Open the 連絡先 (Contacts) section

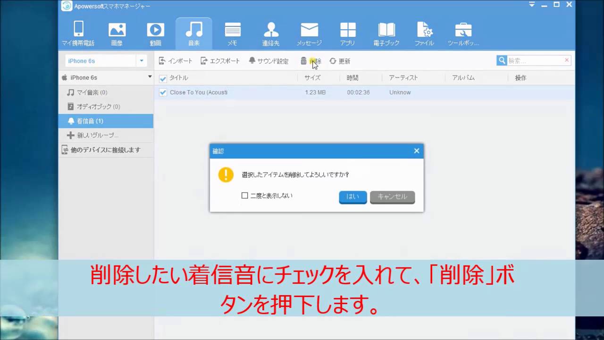click(271, 34)
